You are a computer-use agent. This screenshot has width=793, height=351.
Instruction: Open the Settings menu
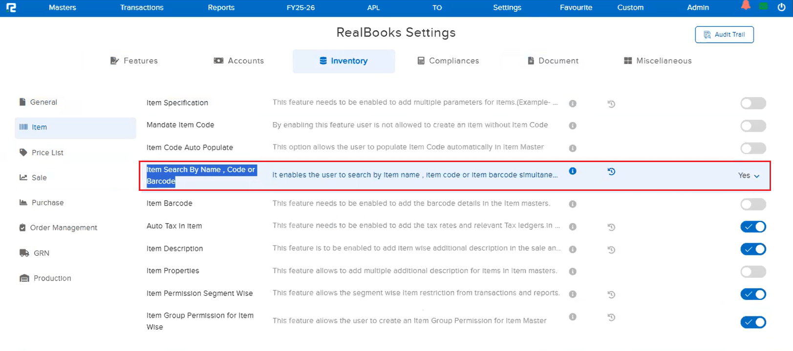[x=507, y=7]
